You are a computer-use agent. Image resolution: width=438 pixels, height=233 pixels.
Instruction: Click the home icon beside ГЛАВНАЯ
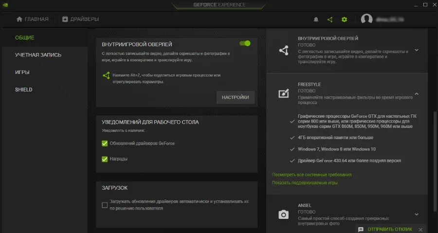(19, 19)
